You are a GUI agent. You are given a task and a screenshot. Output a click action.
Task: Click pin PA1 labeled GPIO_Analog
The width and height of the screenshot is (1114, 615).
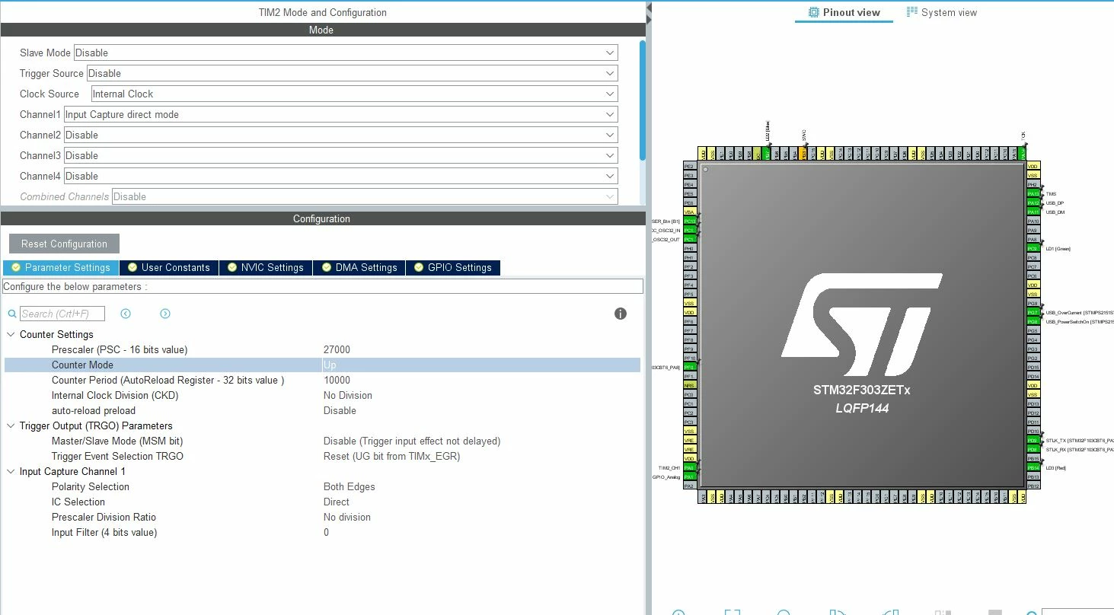click(x=689, y=476)
